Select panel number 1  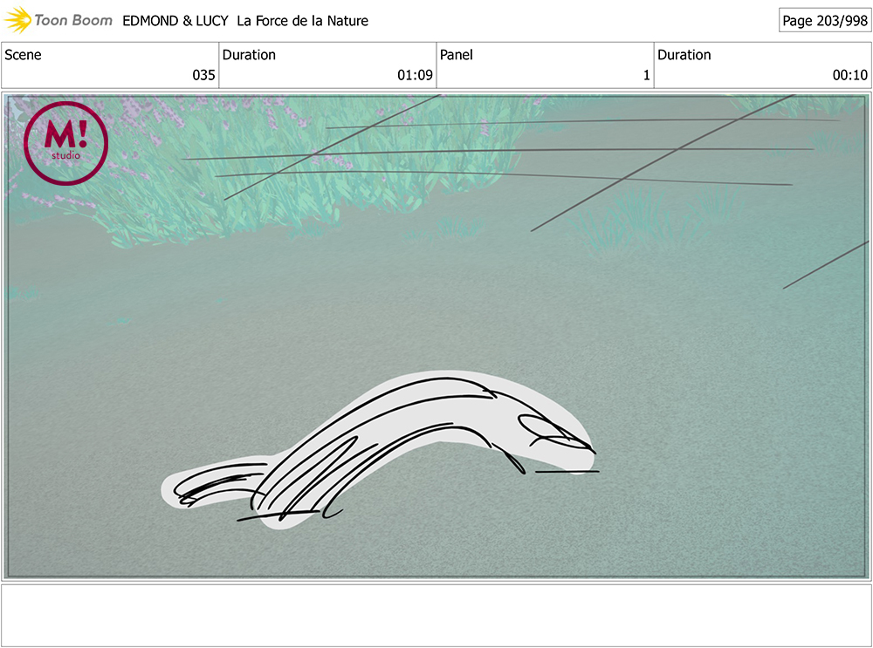tap(646, 75)
